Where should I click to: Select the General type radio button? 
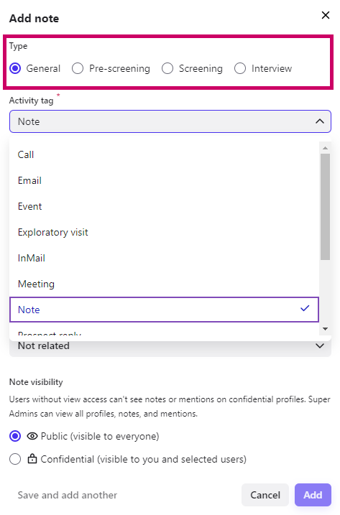15,68
